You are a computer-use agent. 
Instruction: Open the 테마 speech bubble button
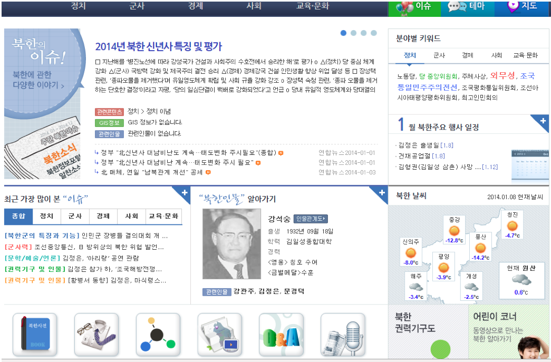point(467,7)
